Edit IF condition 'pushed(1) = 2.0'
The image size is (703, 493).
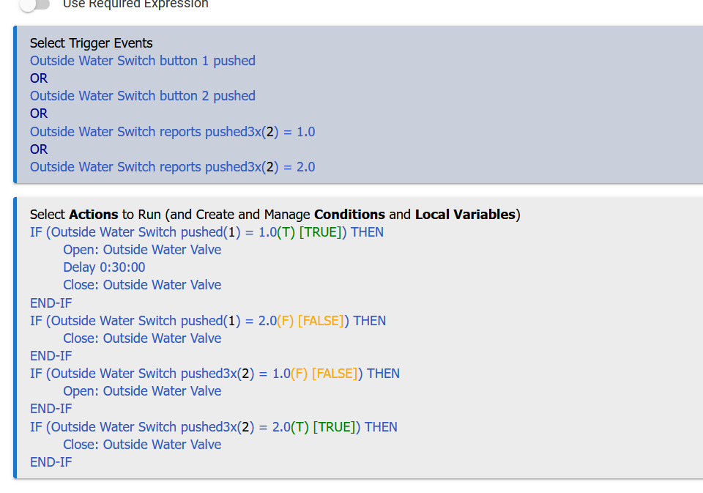[207, 320]
